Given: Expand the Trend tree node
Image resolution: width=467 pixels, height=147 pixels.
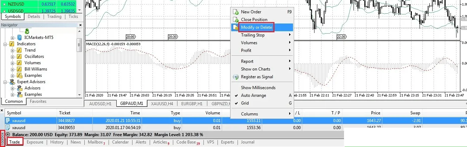Looking at the screenshot, I should coord(13,50).
